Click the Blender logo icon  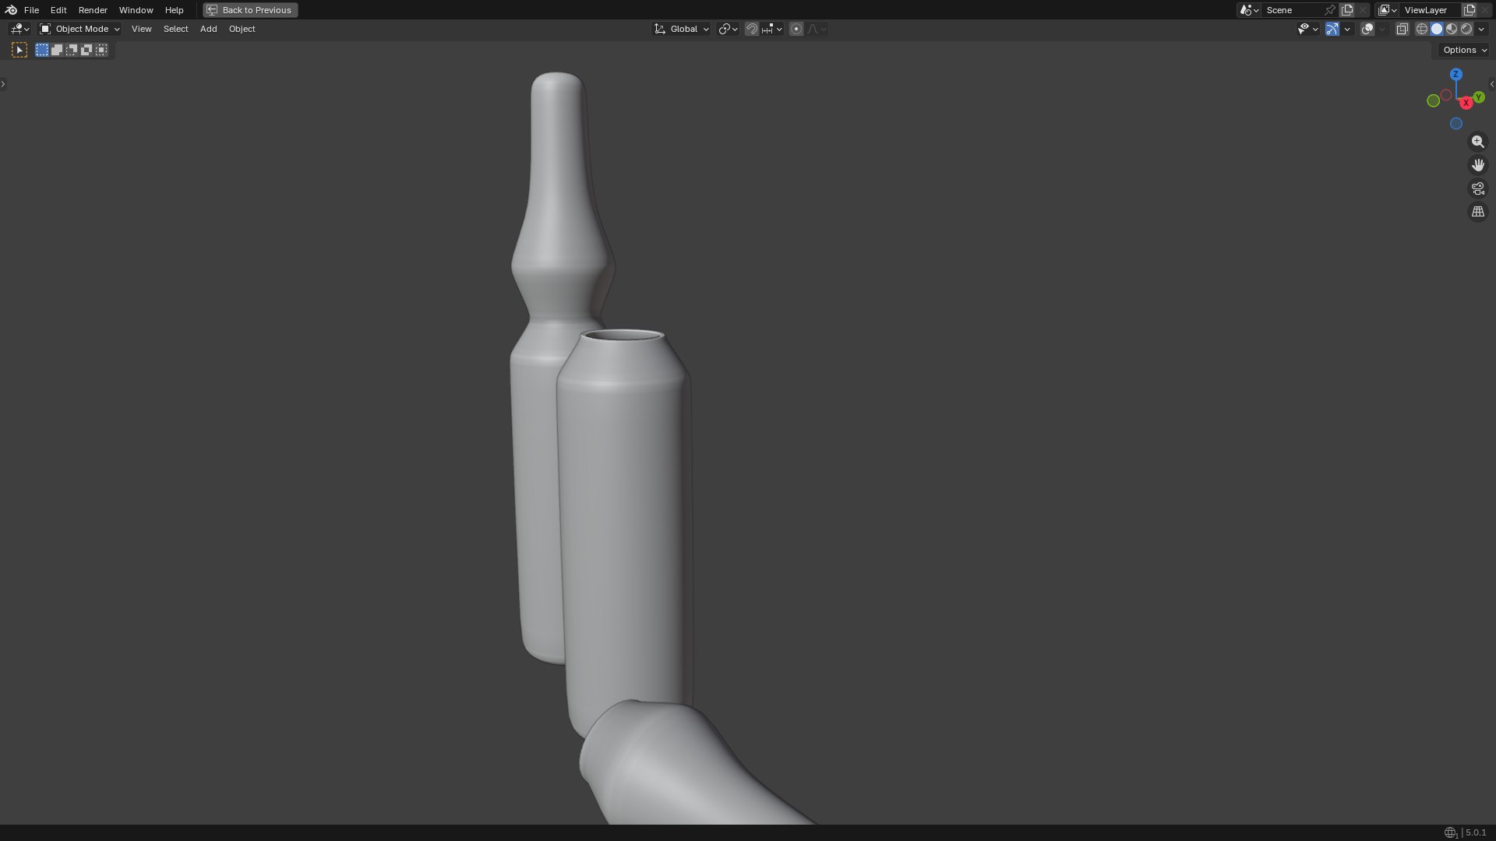(11, 10)
